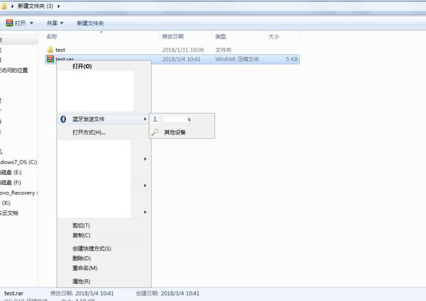Expand the 蓝牙发送文件 submenu arrow
This screenshot has width=426, height=301.
pos(145,119)
